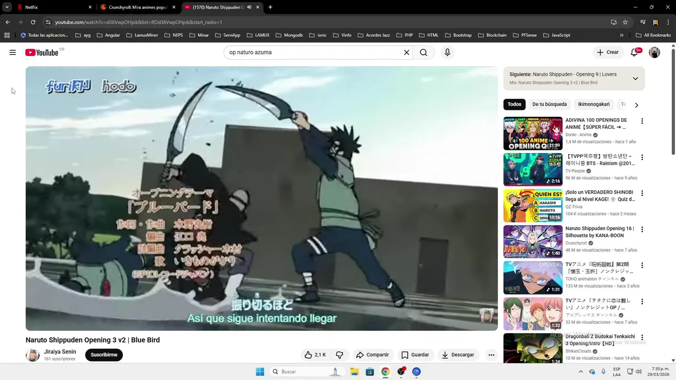Open the Jiraiya Senin channel name link
The height and width of the screenshot is (380, 676).
click(x=60, y=351)
